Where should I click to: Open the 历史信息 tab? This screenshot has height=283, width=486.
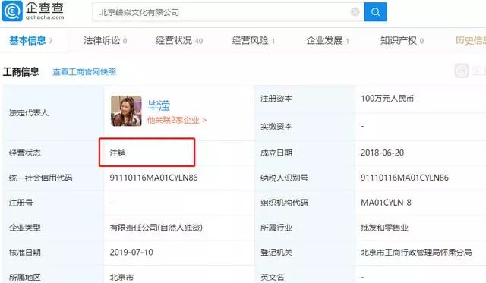(471, 40)
